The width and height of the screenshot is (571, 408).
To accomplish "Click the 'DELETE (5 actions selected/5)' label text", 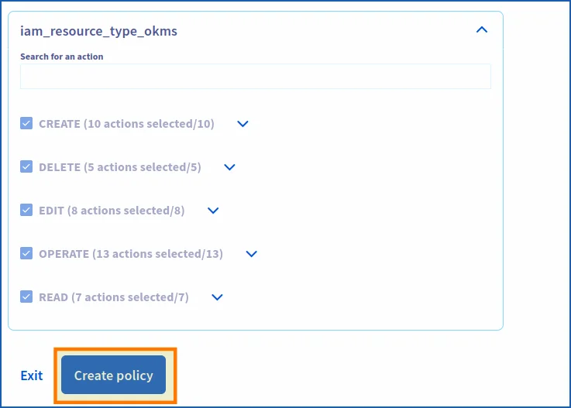I will pyautogui.click(x=119, y=167).
